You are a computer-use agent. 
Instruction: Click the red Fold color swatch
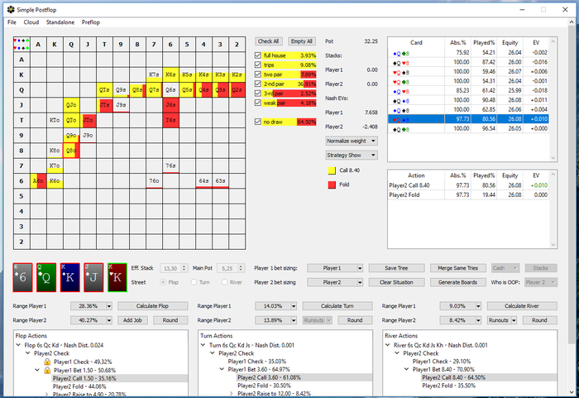332,185
